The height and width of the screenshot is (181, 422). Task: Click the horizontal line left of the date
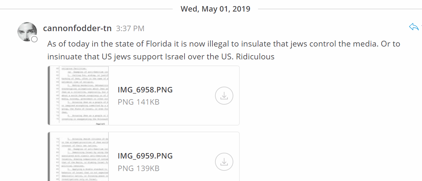pos(87,9)
